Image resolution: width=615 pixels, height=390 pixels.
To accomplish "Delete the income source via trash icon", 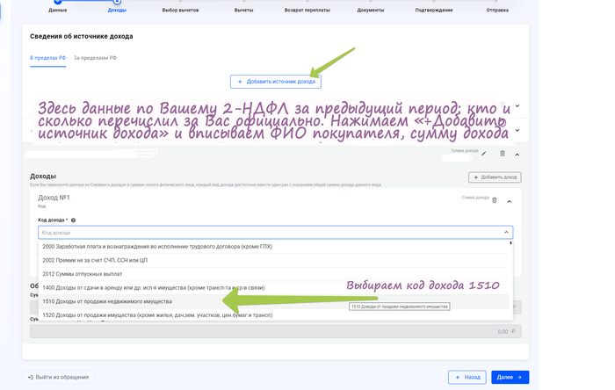I will click(x=503, y=154).
